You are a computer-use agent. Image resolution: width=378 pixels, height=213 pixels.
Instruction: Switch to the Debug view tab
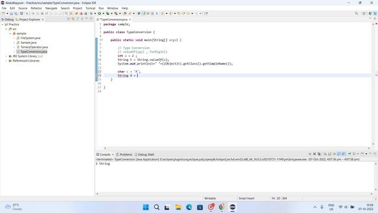(x=8, y=20)
